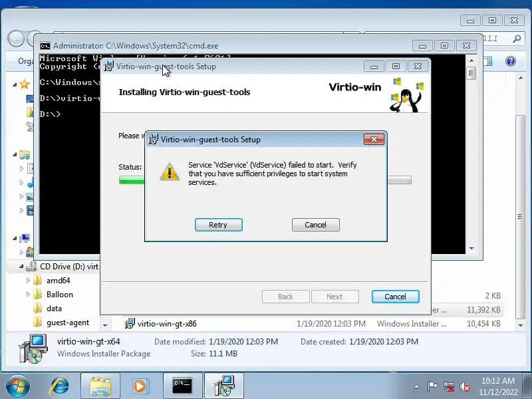Screen dimensions: 532x399
Task: Click the Virtio-win penguin logo
Action: [x=406, y=96]
